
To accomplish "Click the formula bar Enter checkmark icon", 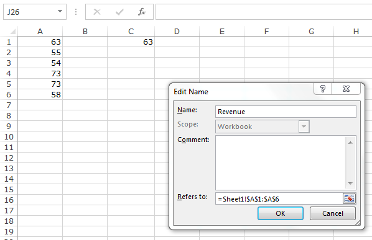I will click(x=119, y=12).
